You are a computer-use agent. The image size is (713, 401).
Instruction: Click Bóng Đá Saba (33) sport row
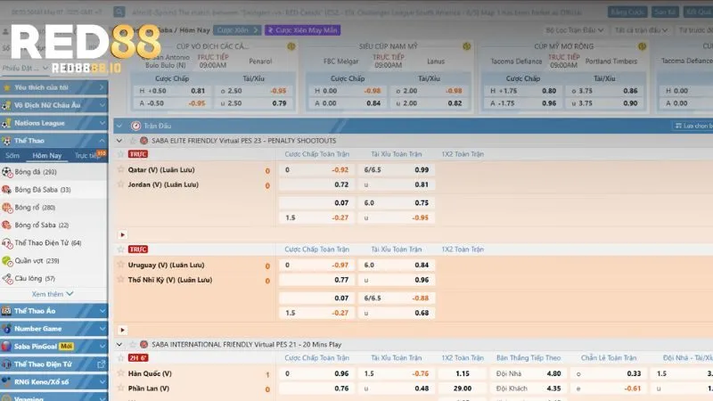[x=54, y=190]
